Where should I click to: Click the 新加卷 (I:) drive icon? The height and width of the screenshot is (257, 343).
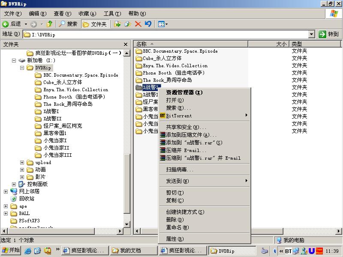pos(22,60)
